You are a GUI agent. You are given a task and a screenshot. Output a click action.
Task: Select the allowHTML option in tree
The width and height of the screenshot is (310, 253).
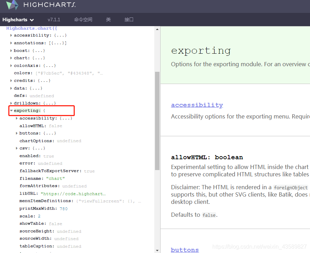(33, 126)
